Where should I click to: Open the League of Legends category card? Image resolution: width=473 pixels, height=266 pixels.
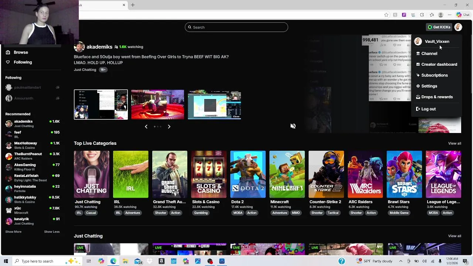click(x=443, y=174)
